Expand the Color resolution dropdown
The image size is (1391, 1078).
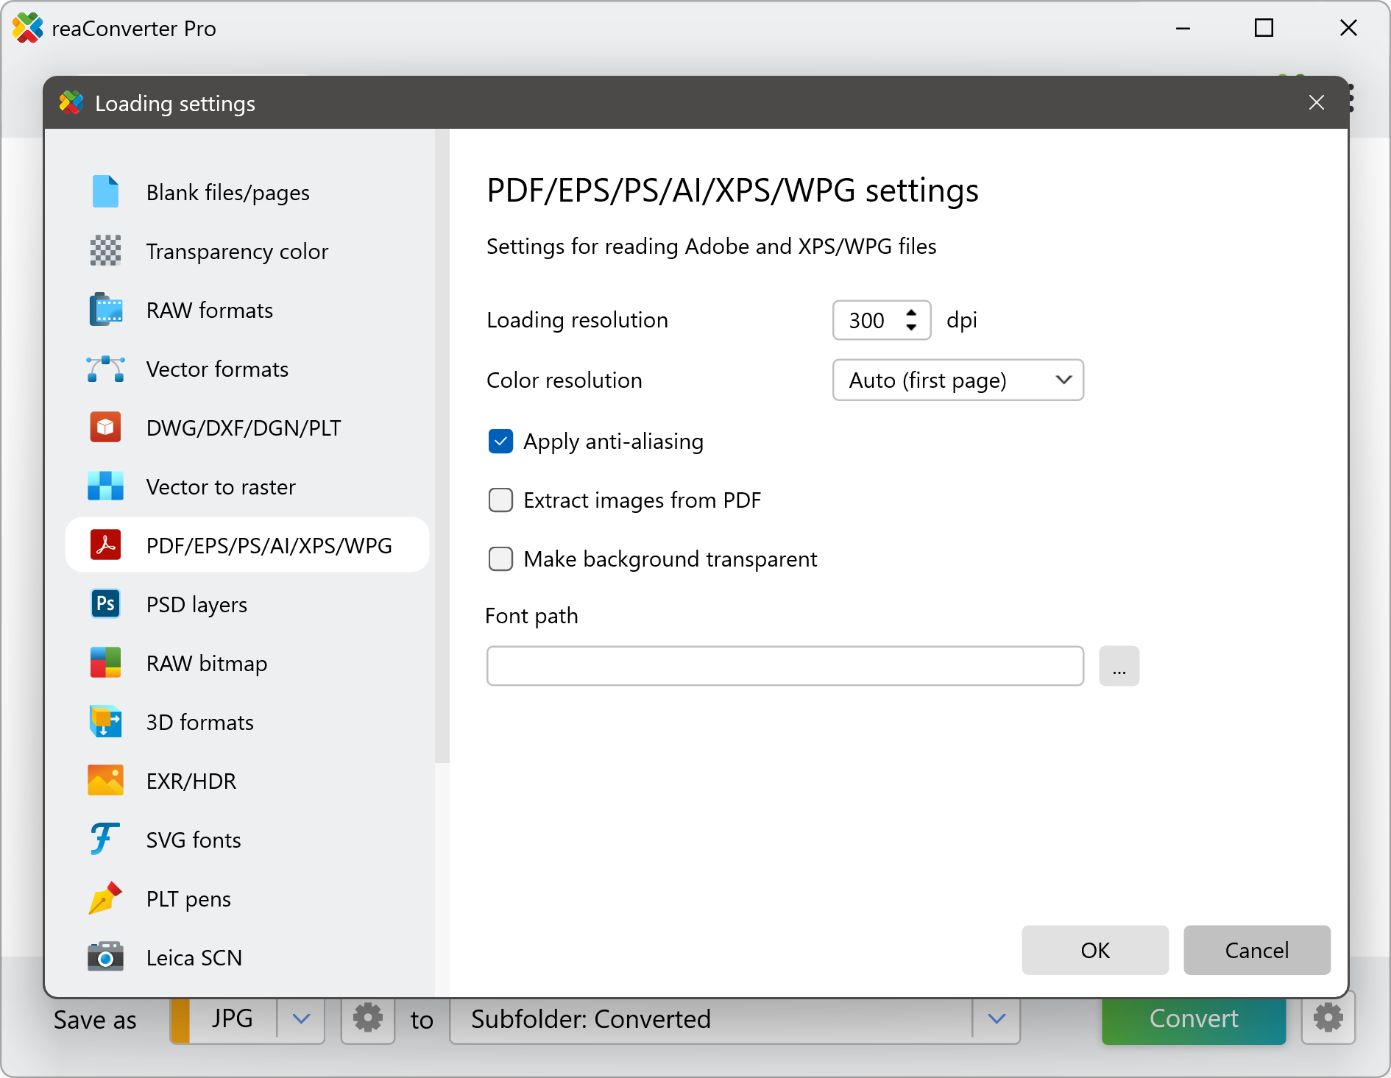coord(958,380)
